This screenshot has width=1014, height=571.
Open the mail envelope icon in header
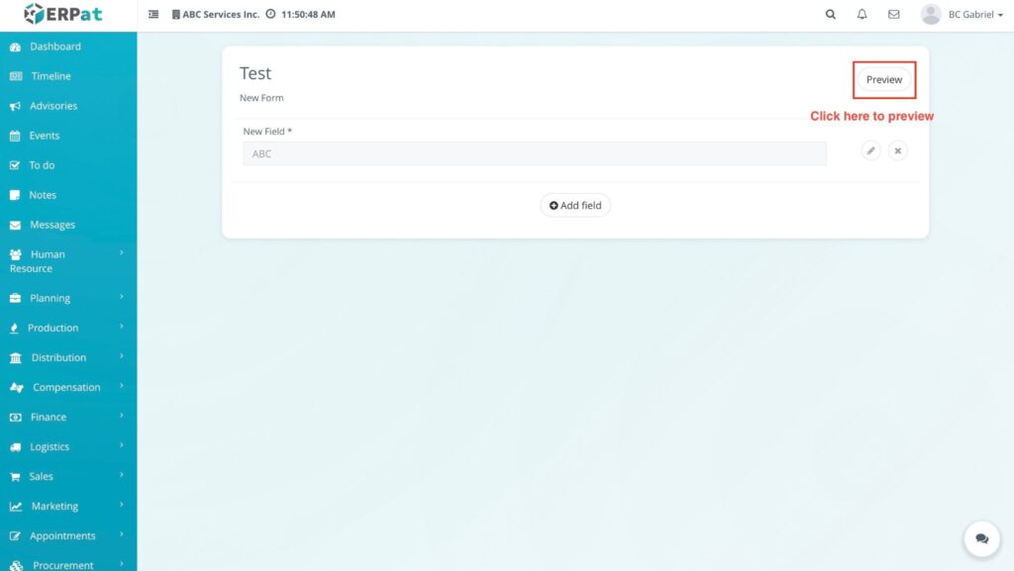pos(894,14)
